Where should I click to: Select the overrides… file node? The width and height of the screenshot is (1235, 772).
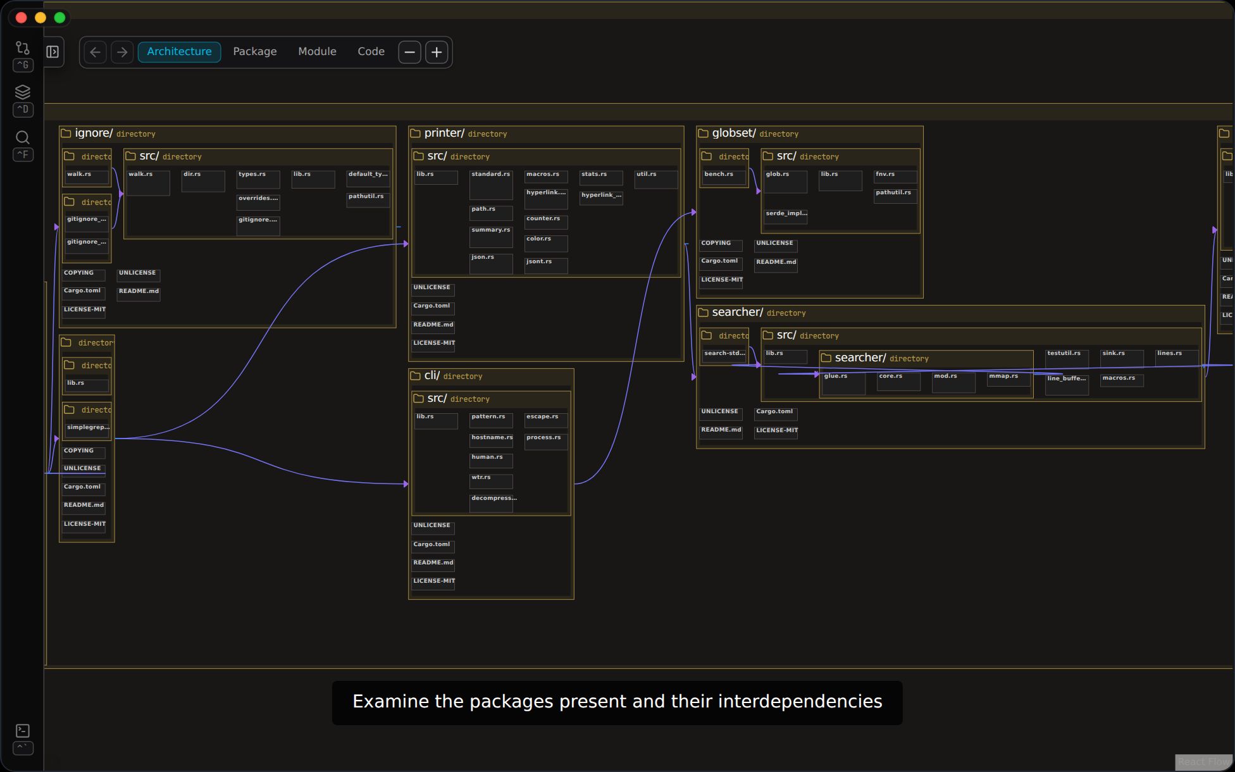pos(258,202)
